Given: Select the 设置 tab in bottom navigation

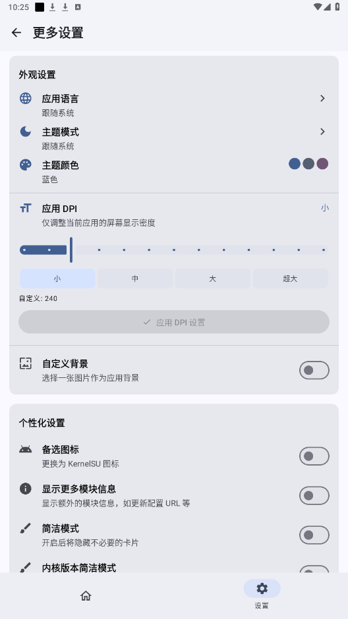Looking at the screenshot, I should tap(262, 595).
